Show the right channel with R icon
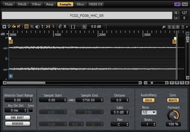190x132 pixels. [178, 27]
